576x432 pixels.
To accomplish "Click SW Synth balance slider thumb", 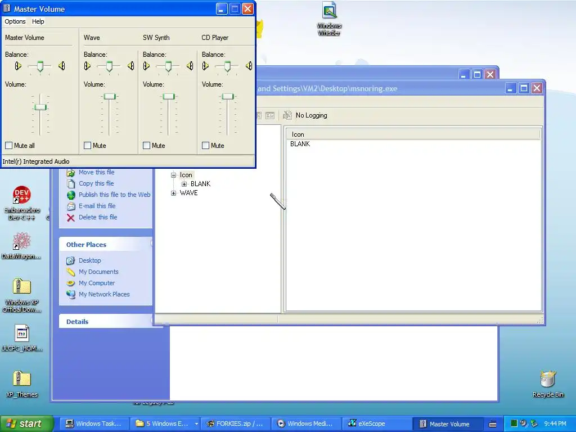I will (169, 66).
